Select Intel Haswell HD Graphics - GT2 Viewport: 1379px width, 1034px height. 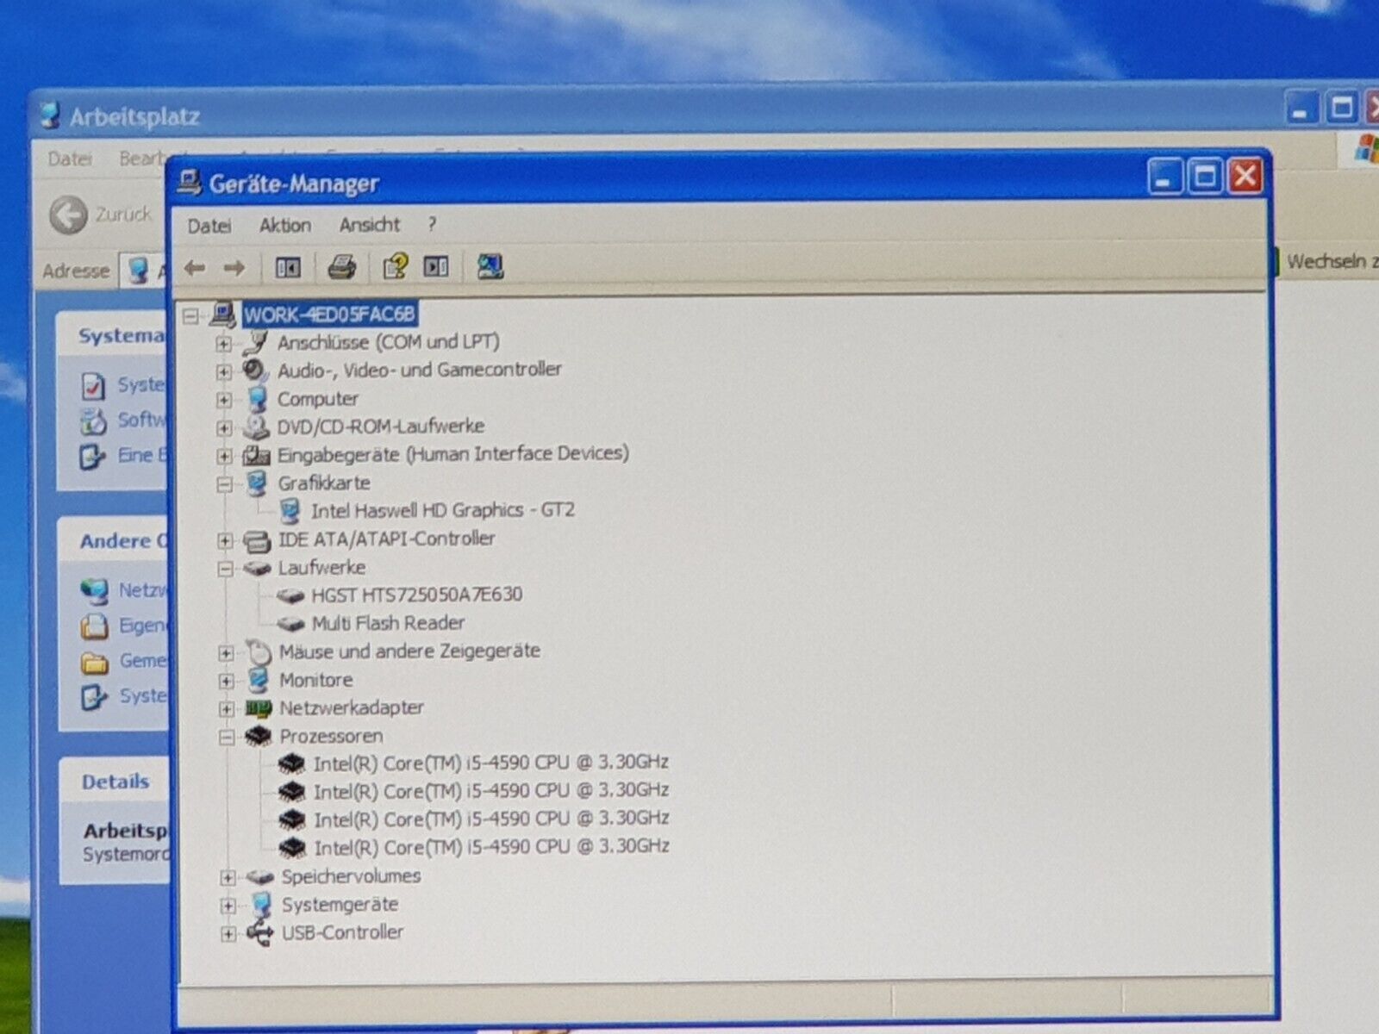click(x=442, y=510)
